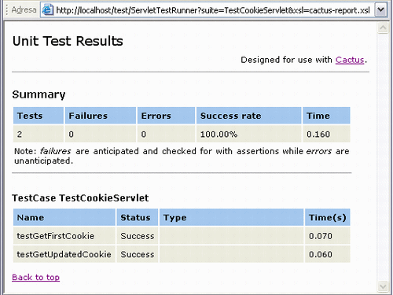The height and width of the screenshot is (295, 393).
Task: Click the Tests value 2 cell
Action: point(39,134)
